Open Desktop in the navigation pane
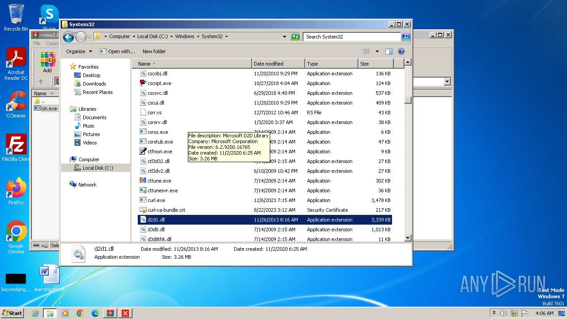This screenshot has width=567, height=319. point(91,75)
